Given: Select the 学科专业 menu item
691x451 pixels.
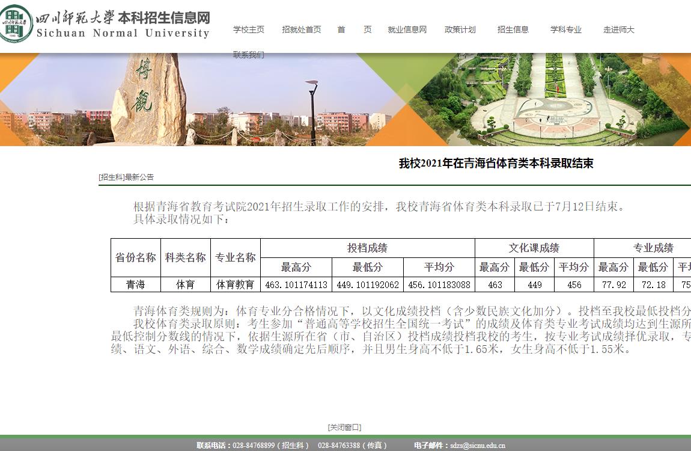Looking at the screenshot, I should [565, 29].
